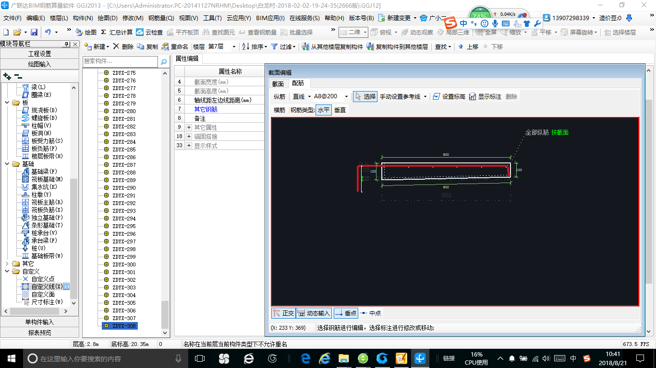Click 复制 copy component button
The height and width of the screenshot is (368, 656).
coord(147,46)
